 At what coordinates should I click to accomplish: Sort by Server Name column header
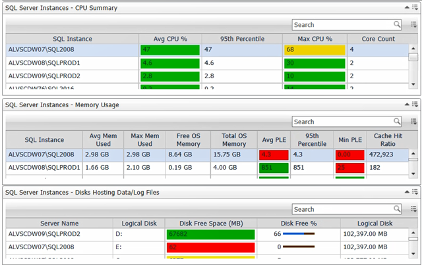59,224
